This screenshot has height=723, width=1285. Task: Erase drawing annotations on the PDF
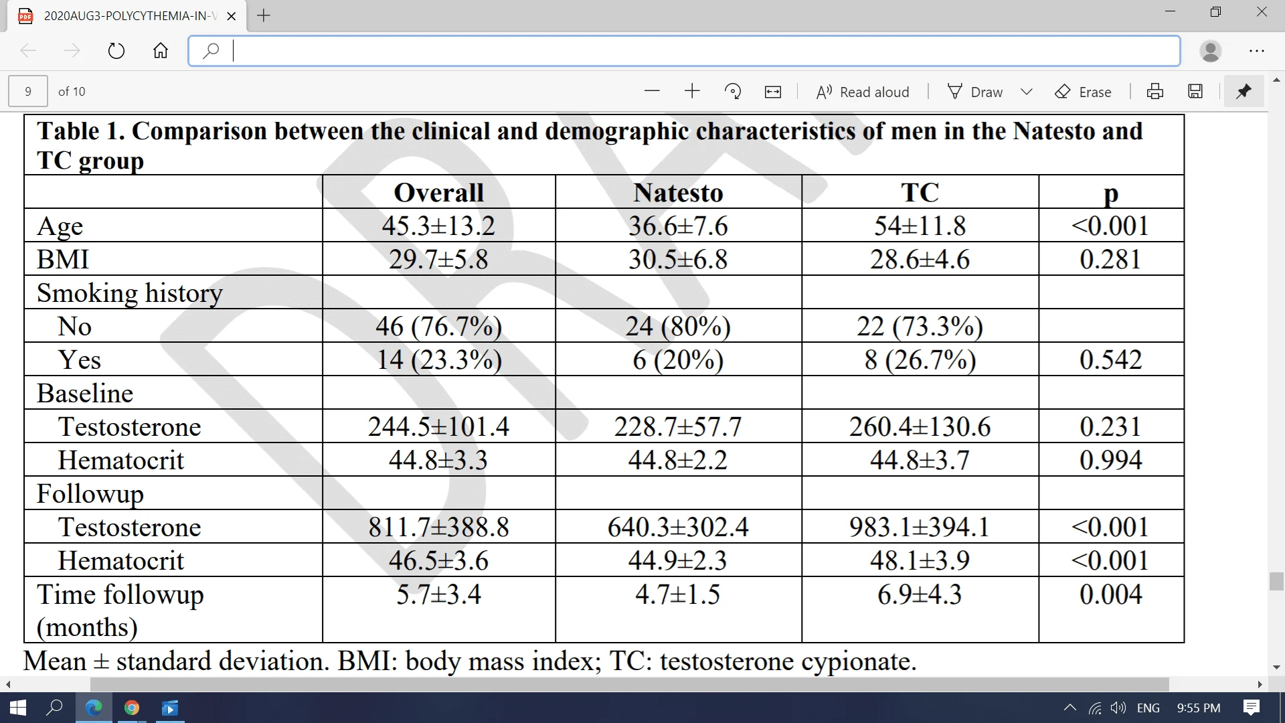1084,91
